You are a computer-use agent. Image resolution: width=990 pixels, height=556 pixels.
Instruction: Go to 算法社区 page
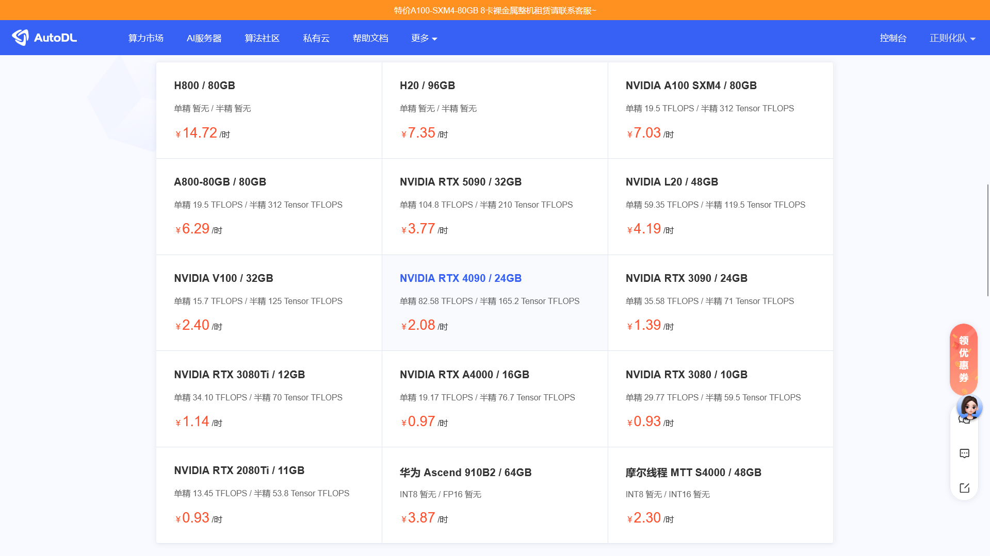[x=262, y=38]
